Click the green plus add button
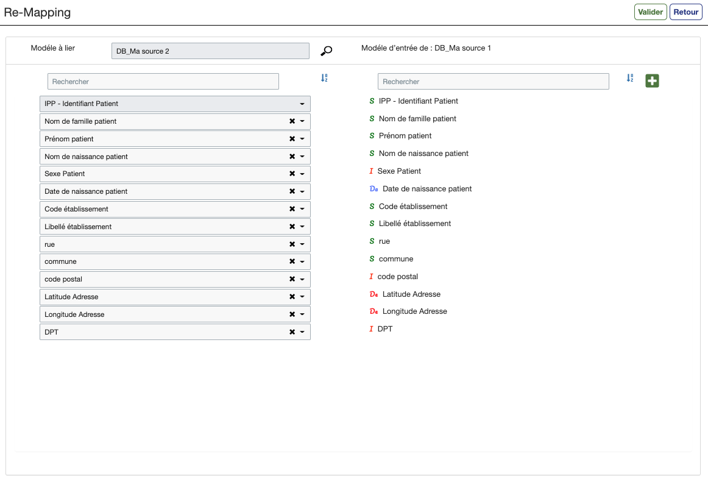The image size is (708, 479). click(x=652, y=80)
